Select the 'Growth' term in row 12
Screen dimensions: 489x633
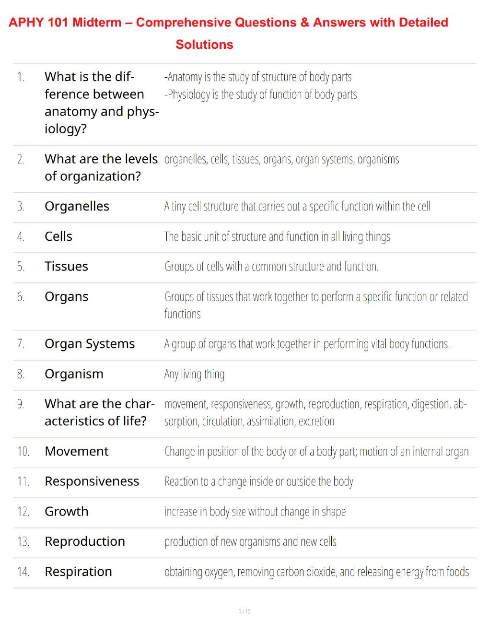(67, 512)
